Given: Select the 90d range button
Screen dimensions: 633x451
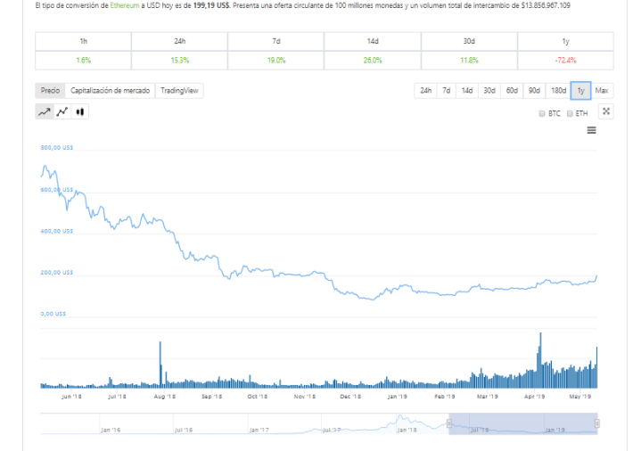Looking at the screenshot, I should click(534, 90).
